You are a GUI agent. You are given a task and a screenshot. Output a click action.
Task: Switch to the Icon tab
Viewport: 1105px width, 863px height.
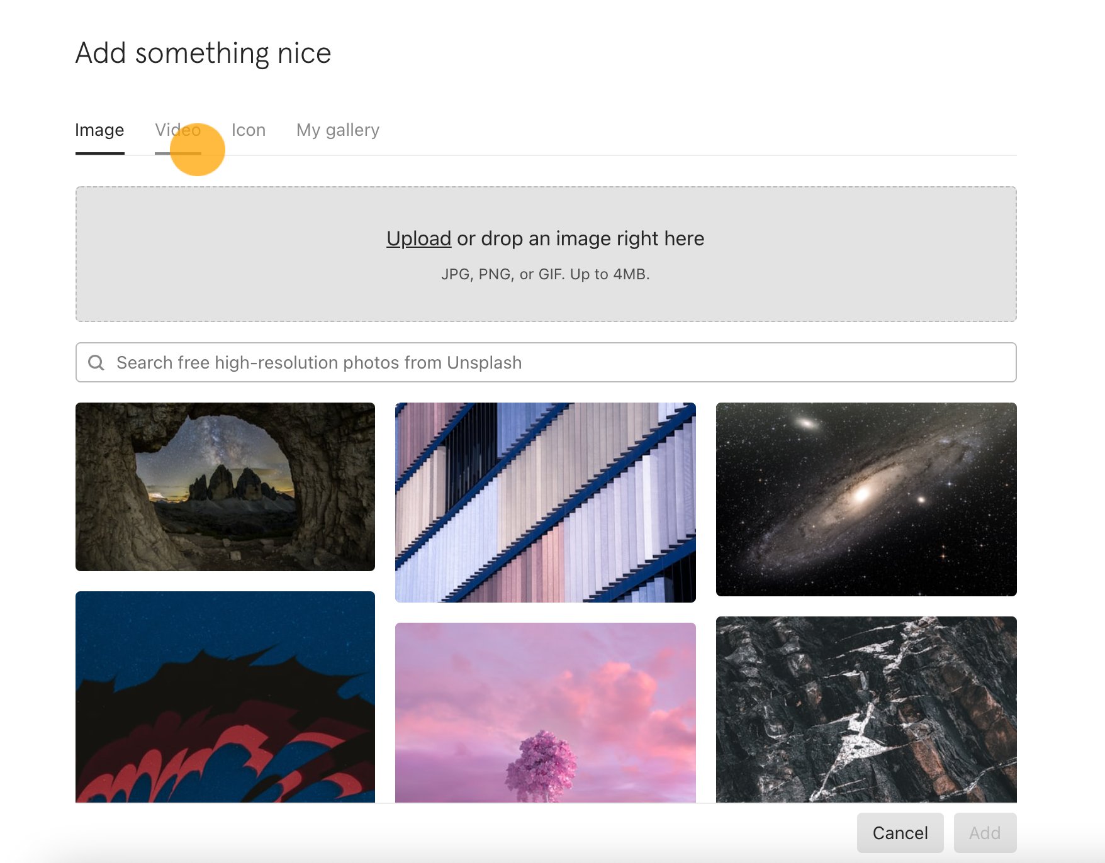coord(249,130)
